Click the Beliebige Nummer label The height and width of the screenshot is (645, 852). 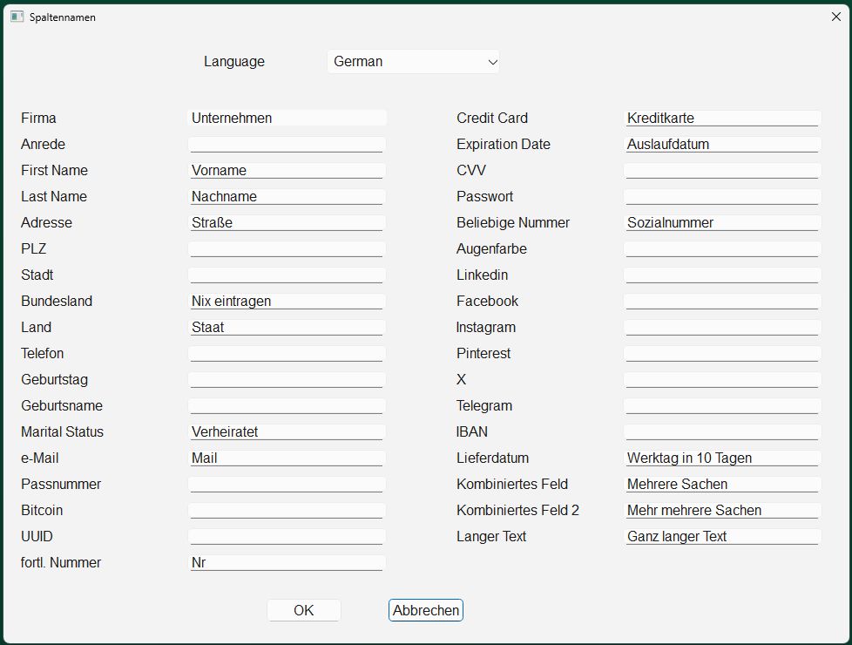pos(513,222)
